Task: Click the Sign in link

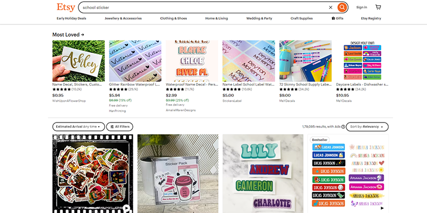Action: pyautogui.click(x=361, y=7)
